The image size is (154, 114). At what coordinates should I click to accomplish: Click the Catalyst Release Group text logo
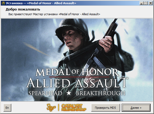74,108
